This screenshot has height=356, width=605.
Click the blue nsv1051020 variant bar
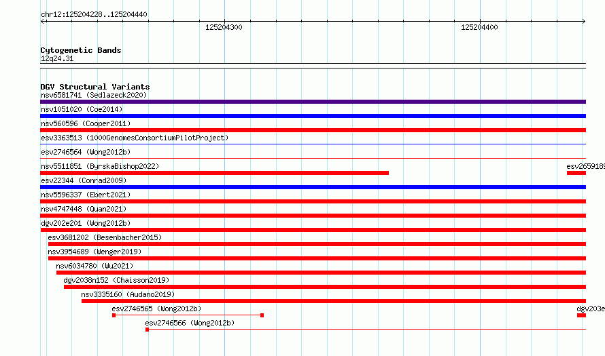(313, 116)
